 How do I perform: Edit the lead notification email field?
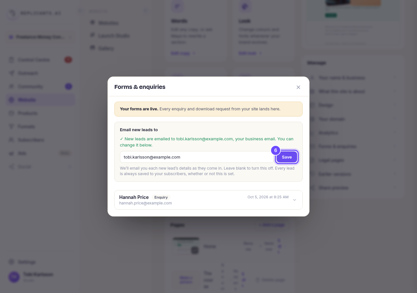click(197, 157)
